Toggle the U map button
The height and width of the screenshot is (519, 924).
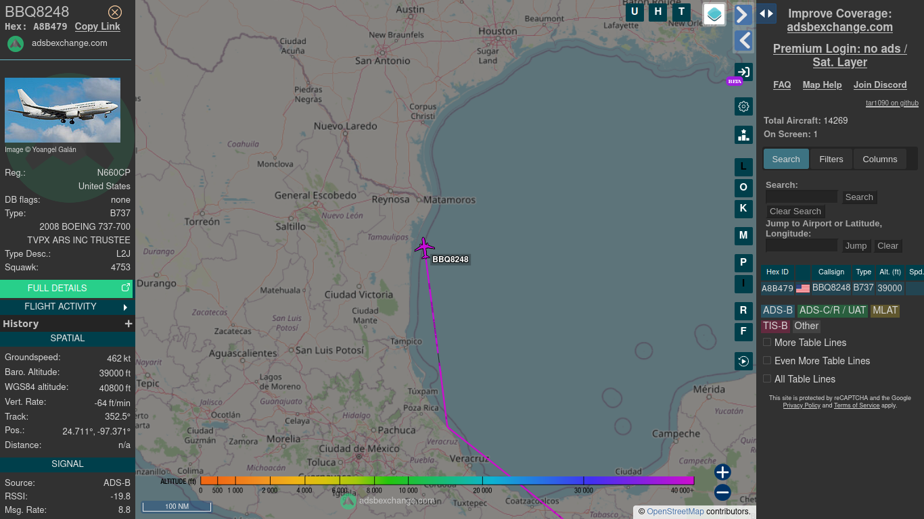(634, 11)
